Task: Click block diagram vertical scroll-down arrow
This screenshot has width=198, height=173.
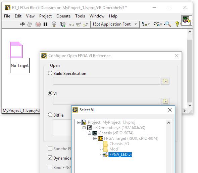Action: (x=190, y=105)
